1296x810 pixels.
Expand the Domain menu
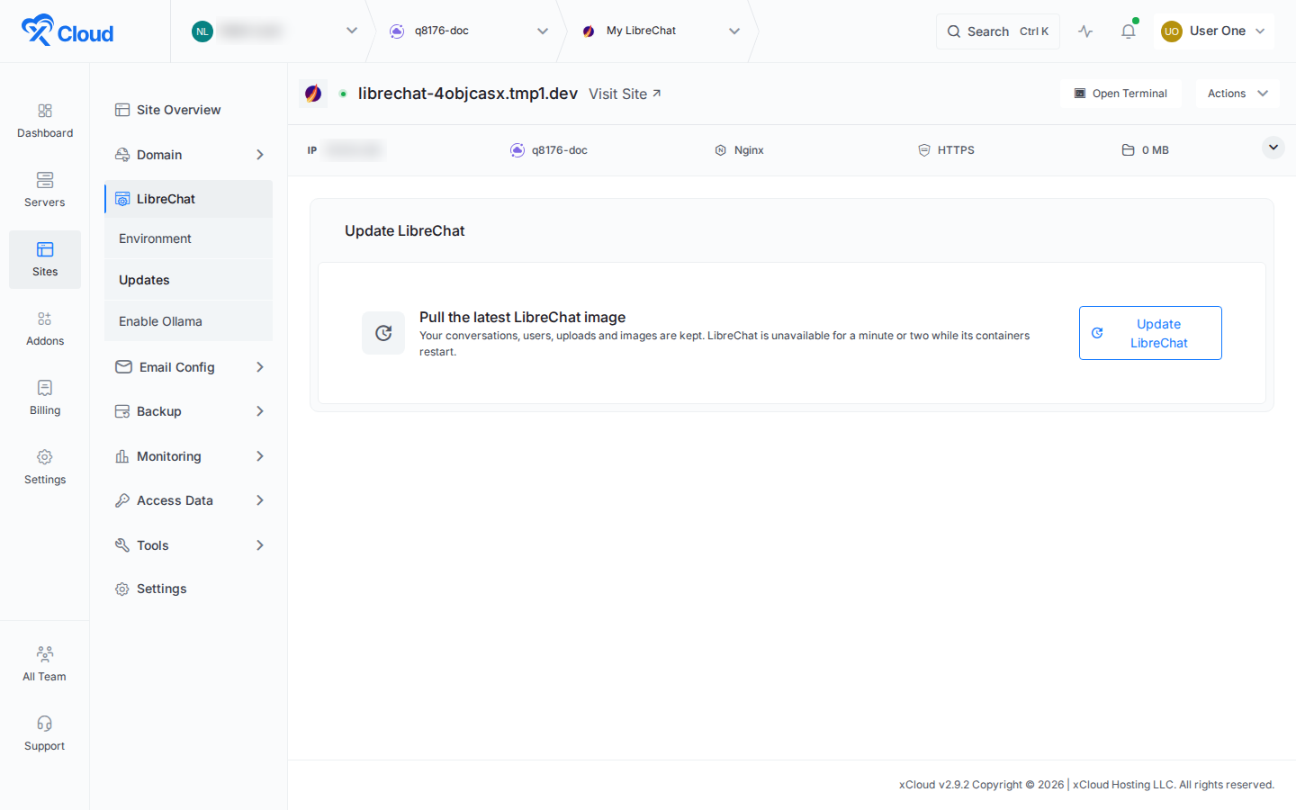tap(188, 155)
